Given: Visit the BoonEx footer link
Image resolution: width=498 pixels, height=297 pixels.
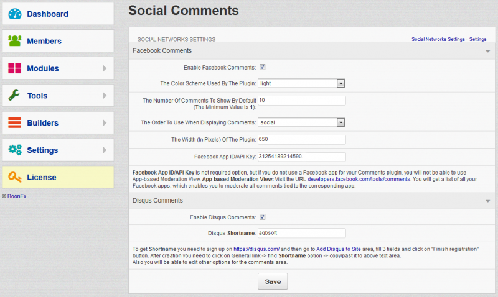Looking at the screenshot, I should 17,196.
